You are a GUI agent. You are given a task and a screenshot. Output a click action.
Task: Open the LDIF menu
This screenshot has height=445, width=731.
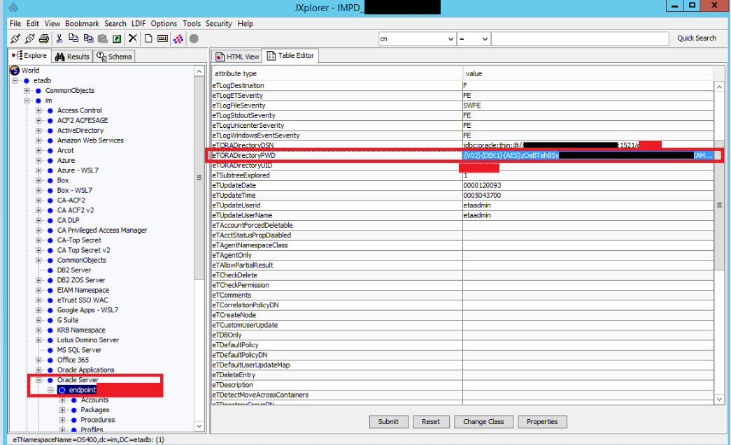click(x=139, y=23)
